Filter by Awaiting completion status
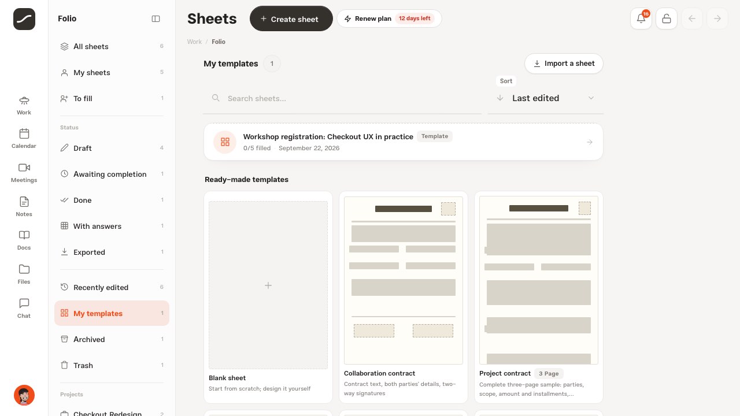 [112, 174]
